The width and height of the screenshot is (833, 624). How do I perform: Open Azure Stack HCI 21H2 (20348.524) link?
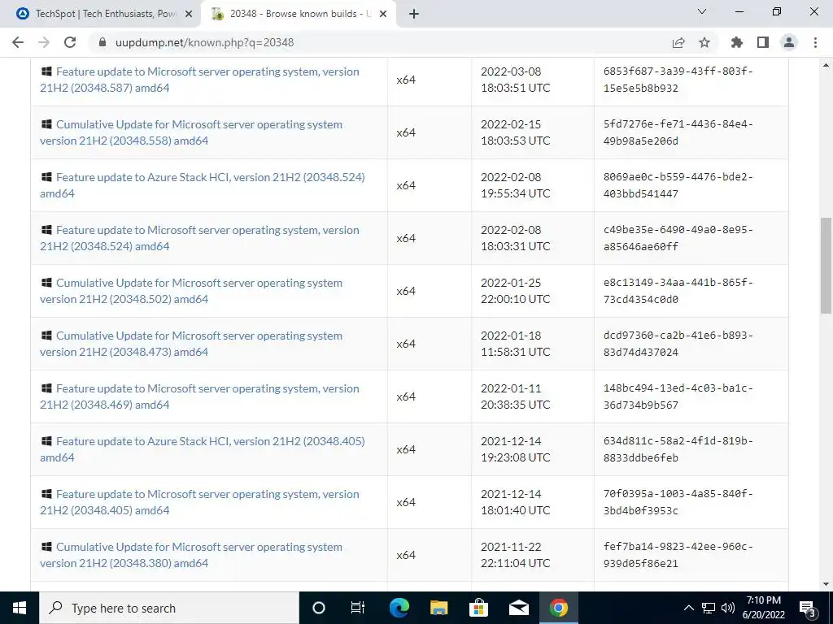pyautogui.click(x=203, y=185)
